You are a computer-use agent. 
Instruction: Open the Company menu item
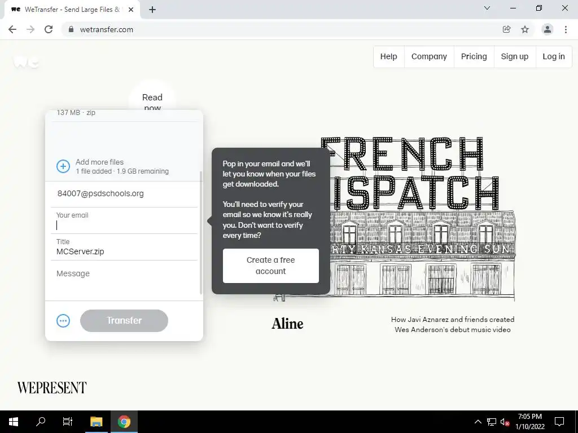[x=429, y=57]
